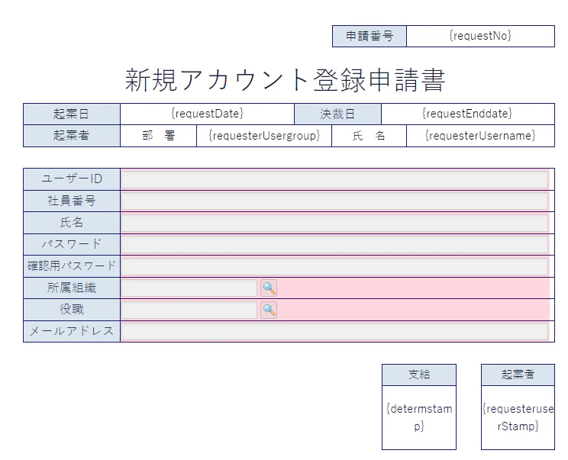
Task: Focus the ユーザーID input field
Action: point(334,179)
